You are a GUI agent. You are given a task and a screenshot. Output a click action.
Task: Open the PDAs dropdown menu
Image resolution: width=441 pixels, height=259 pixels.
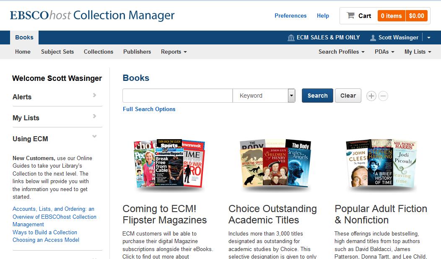click(384, 52)
